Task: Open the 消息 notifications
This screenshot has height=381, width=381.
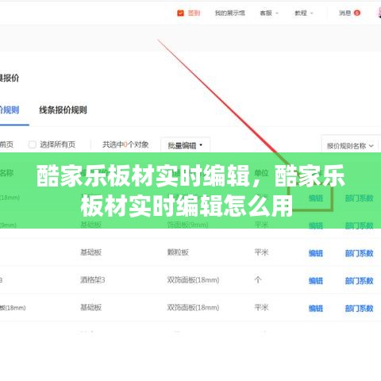Action: (x=345, y=13)
